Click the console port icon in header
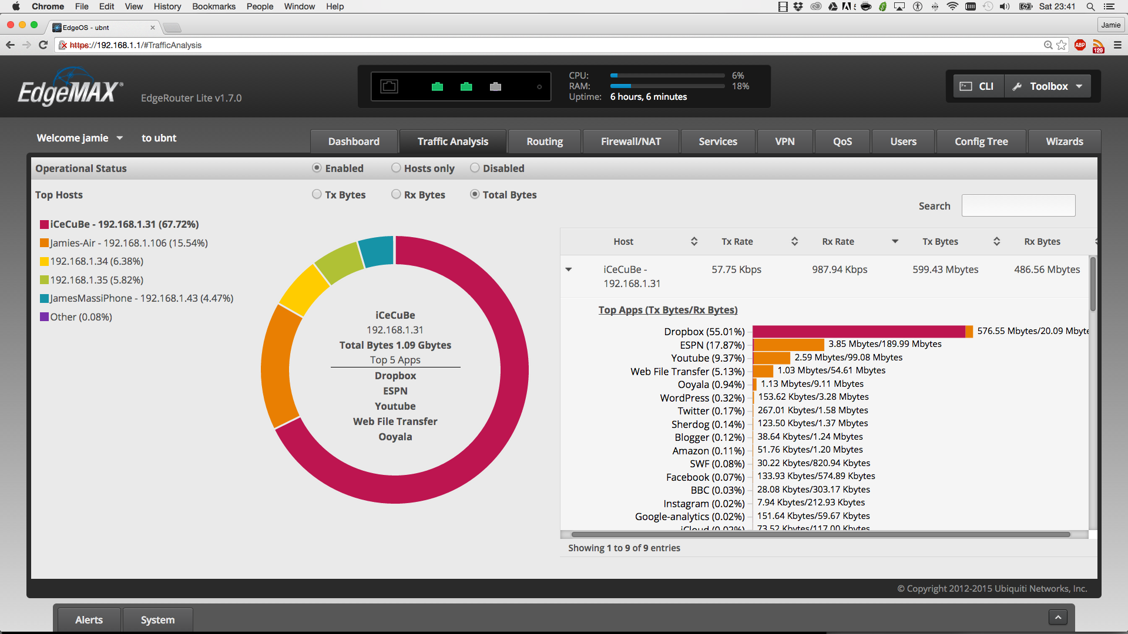Screen dimensions: 1128x634 [x=389, y=87]
